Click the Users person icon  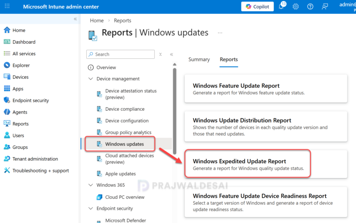(7, 135)
